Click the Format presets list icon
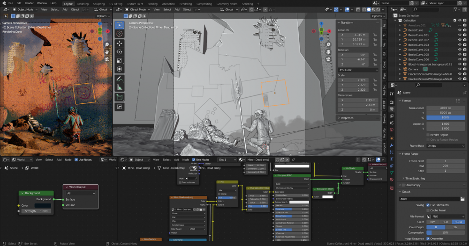 (458, 101)
